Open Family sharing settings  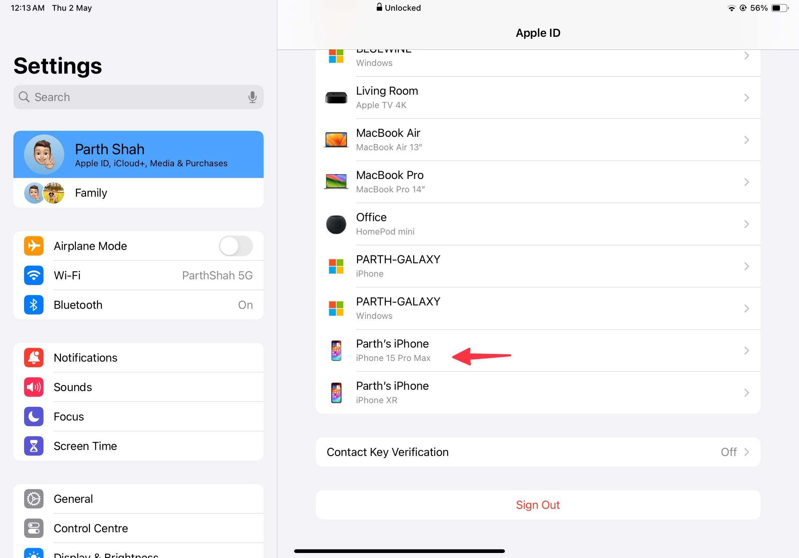click(138, 192)
